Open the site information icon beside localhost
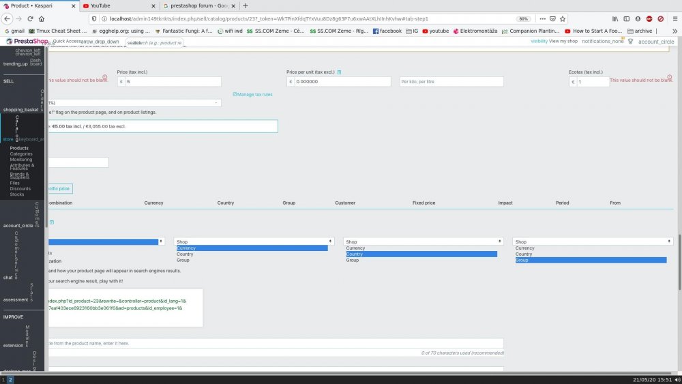This screenshot has width=682, height=384. [x=104, y=18]
